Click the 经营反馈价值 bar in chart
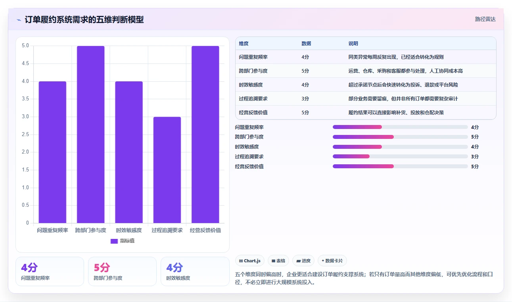 point(205,135)
